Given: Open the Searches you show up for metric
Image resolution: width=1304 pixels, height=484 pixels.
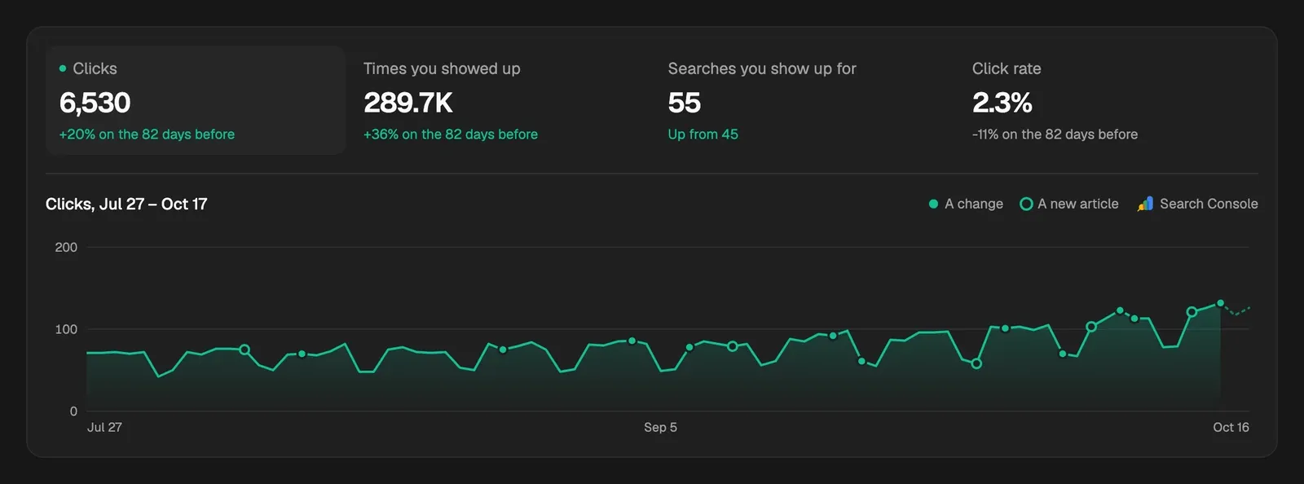Looking at the screenshot, I should 804,100.
